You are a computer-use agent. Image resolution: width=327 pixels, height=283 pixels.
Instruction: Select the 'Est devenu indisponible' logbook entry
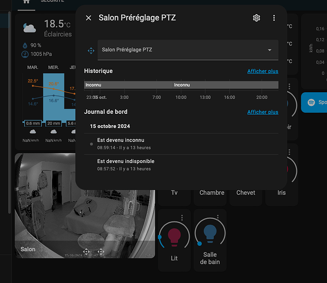pyautogui.click(x=181, y=165)
